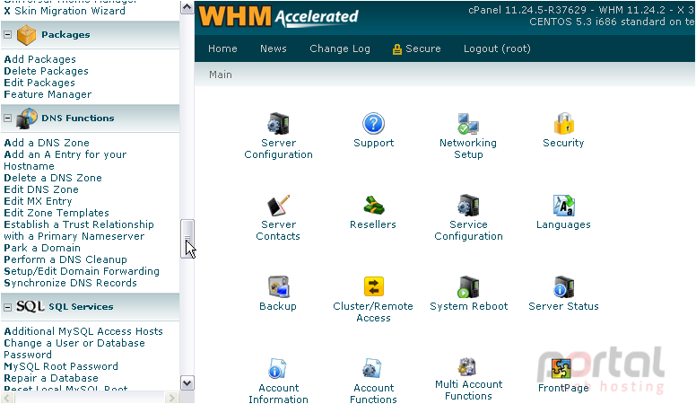696x404 pixels.
Task: Click sidebar vertical scrollbar up arrow
Action: (x=187, y=7)
